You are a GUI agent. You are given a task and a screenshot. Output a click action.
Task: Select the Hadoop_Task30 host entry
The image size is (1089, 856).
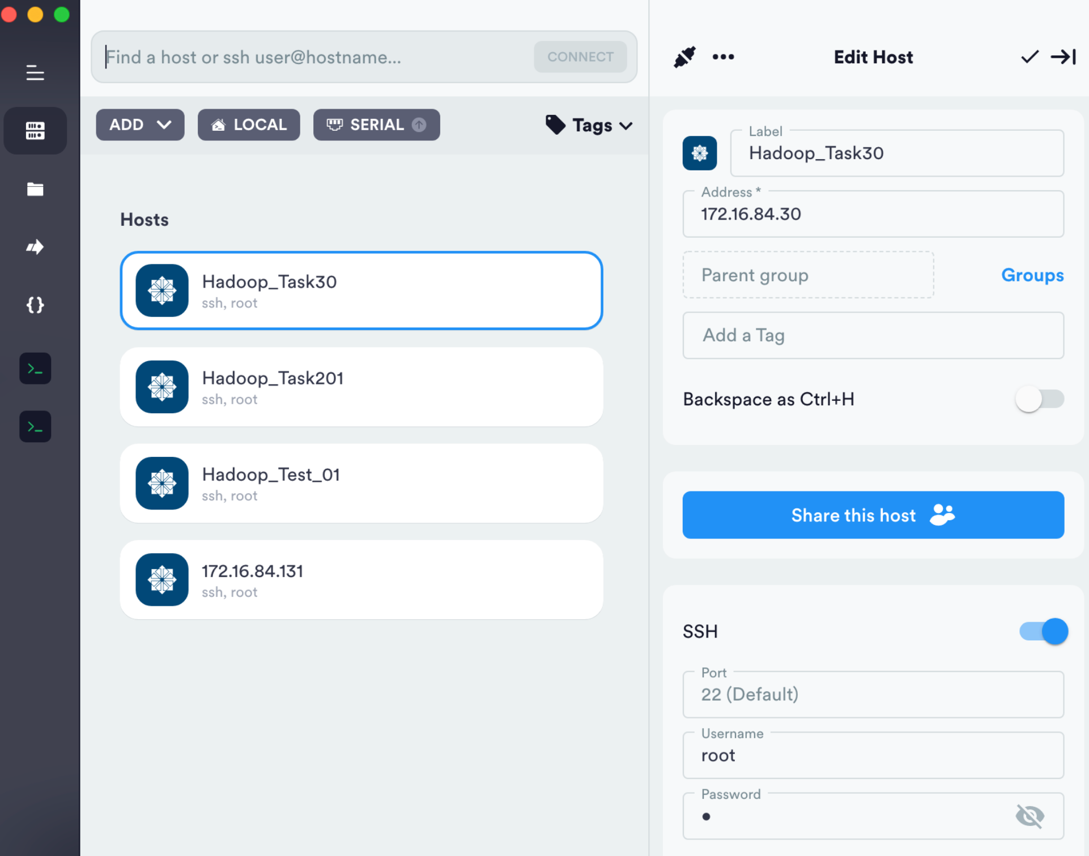(x=361, y=290)
